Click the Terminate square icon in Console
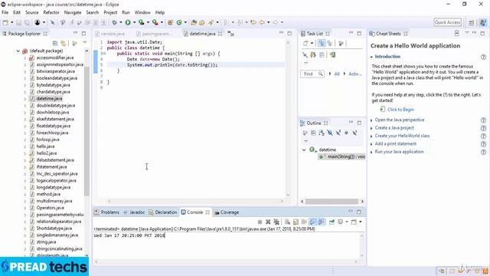490x276 pixels. [x=260, y=222]
